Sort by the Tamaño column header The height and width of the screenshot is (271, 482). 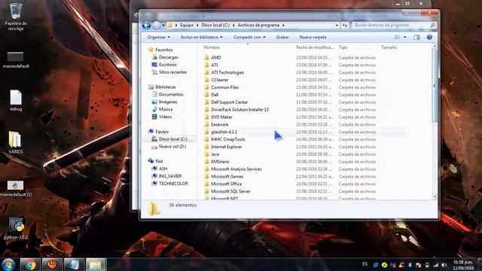click(389, 47)
